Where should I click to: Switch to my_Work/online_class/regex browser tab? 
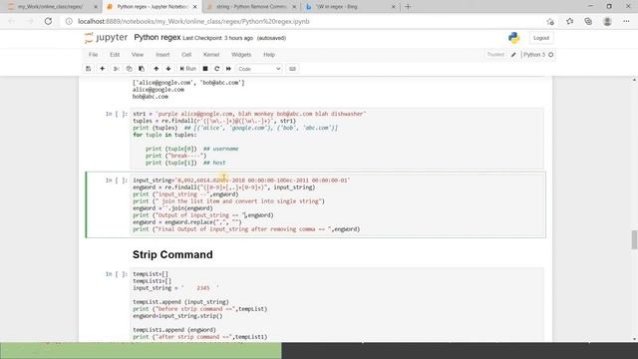50,7
